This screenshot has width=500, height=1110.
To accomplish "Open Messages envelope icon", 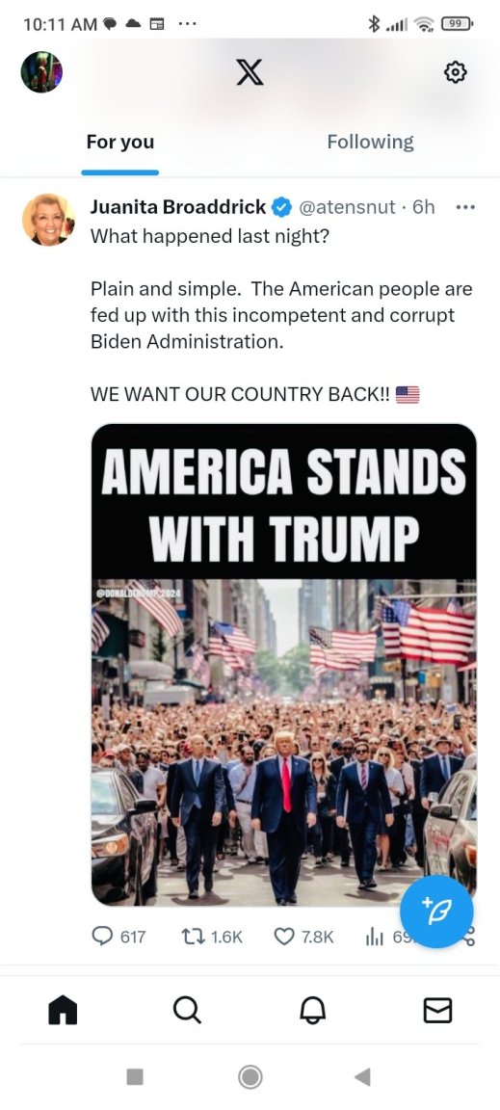I will point(437,1010).
